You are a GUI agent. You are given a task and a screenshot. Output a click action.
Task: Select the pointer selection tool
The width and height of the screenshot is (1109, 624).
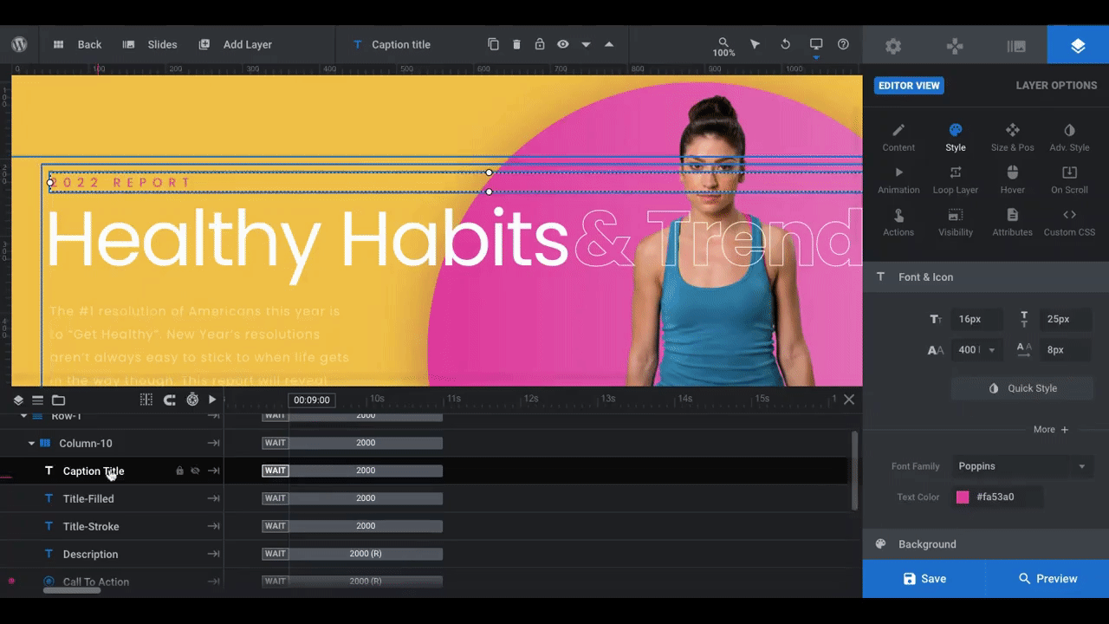(x=755, y=44)
